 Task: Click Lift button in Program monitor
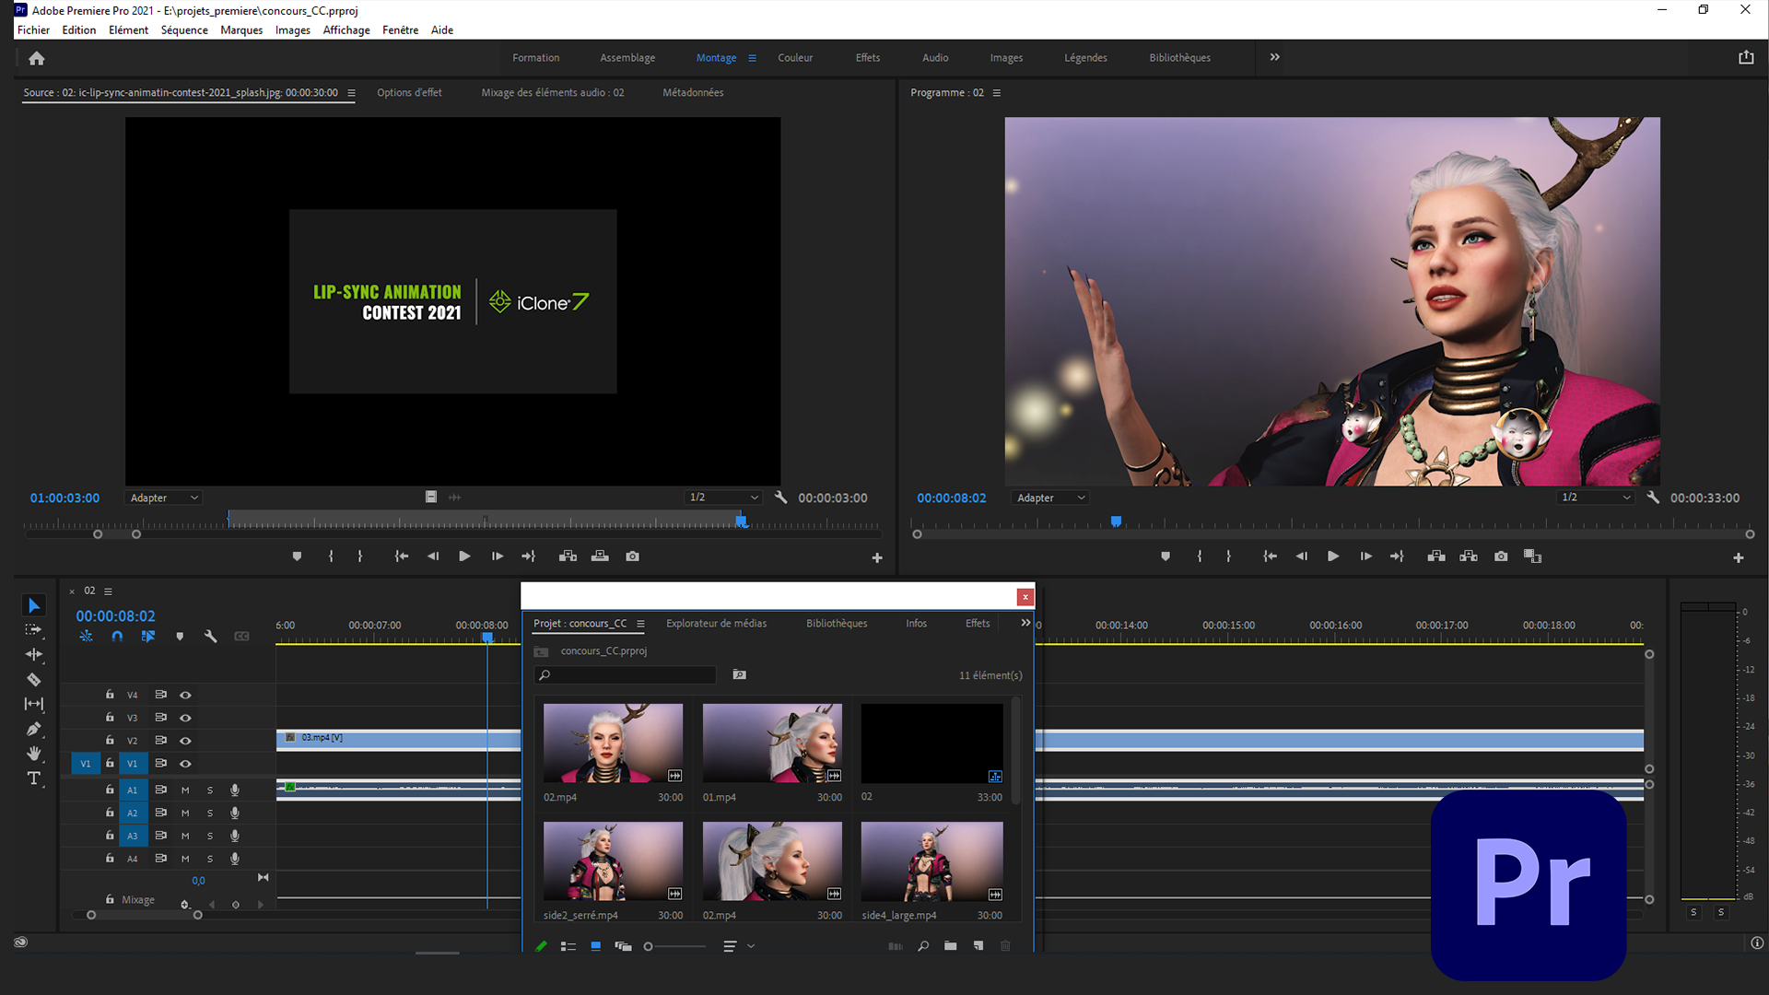click(1436, 556)
